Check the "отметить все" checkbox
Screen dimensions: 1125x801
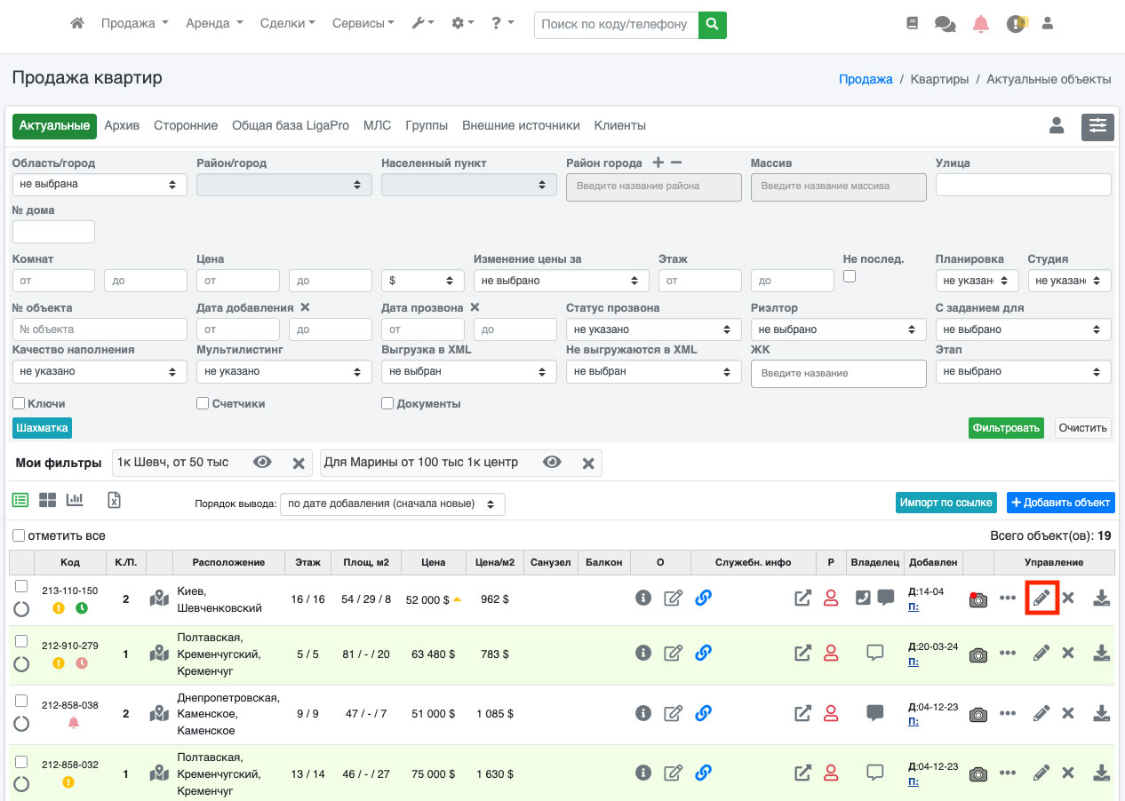[x=19, y=535]
